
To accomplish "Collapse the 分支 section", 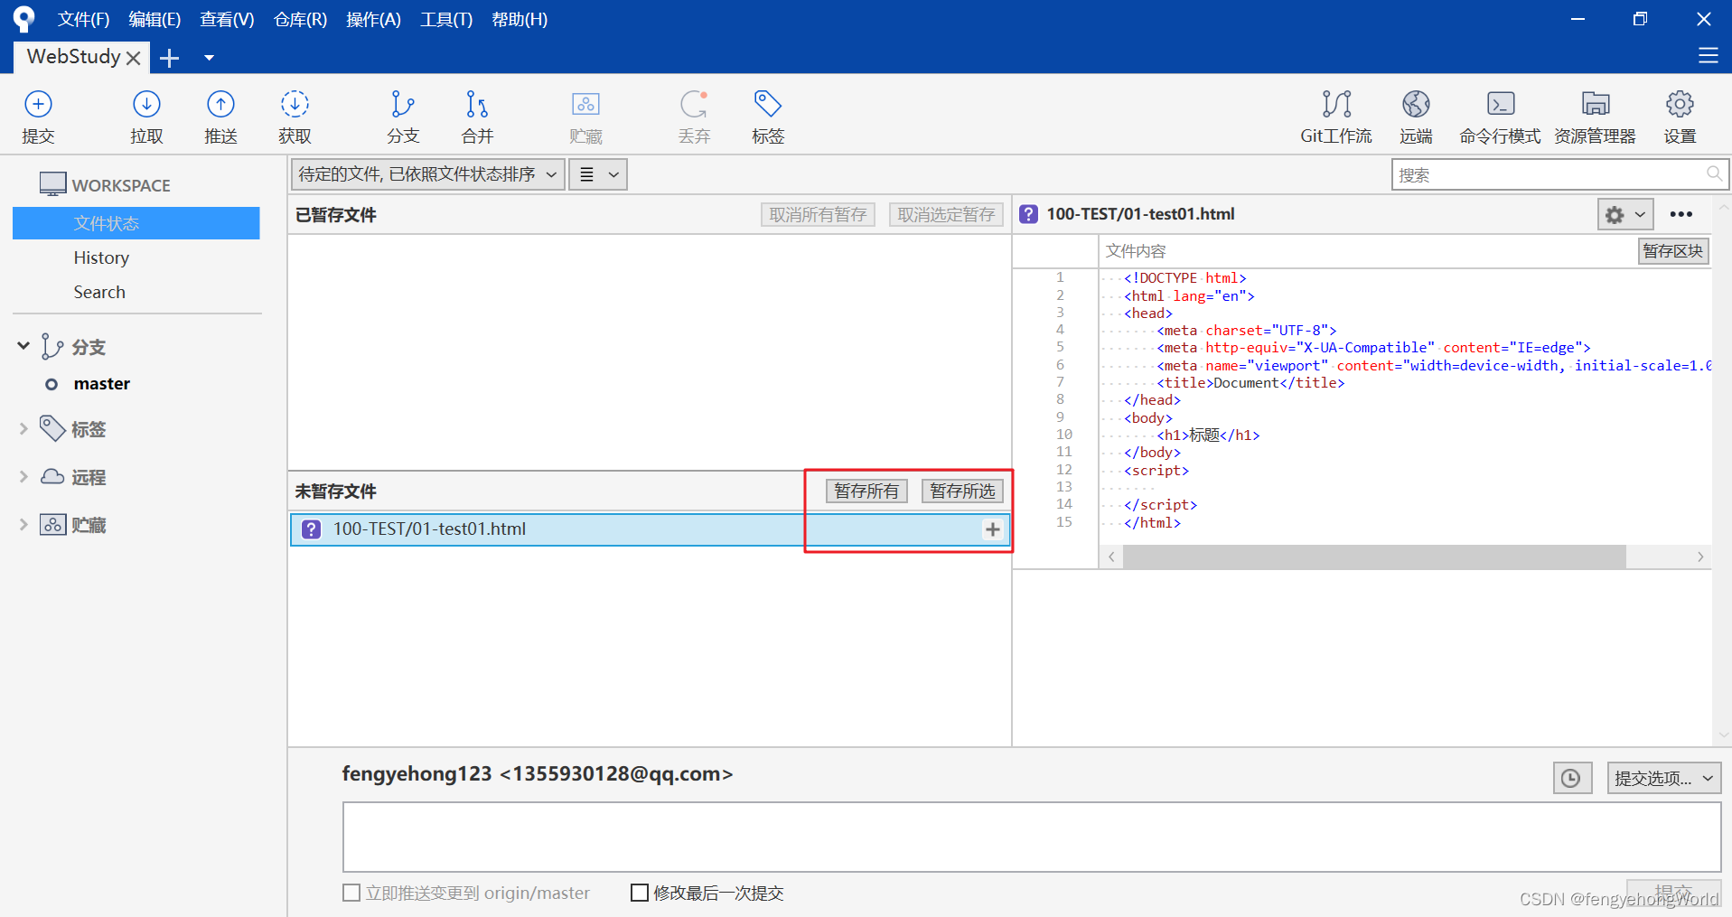I will [x=23, y=346].
